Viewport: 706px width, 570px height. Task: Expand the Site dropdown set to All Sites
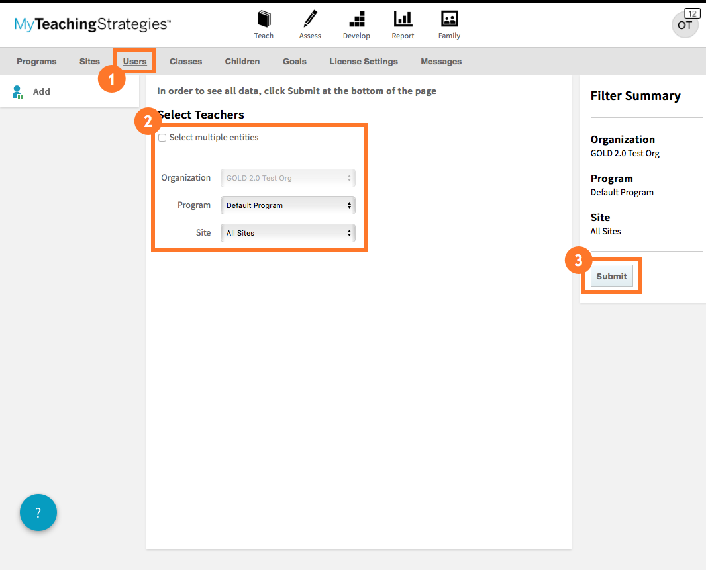(x=287, y=232)
